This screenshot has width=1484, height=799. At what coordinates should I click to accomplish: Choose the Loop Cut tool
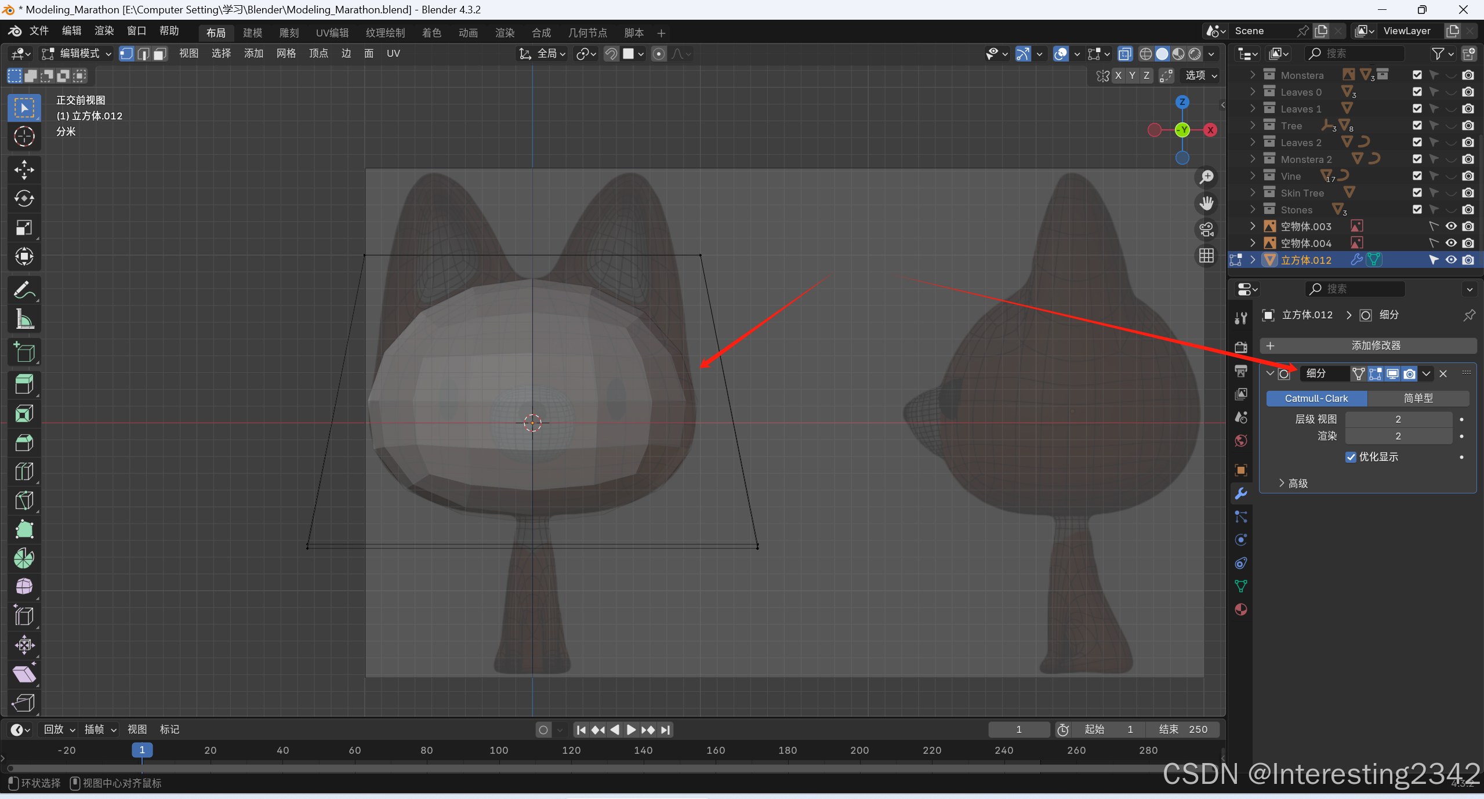point(24,471)
